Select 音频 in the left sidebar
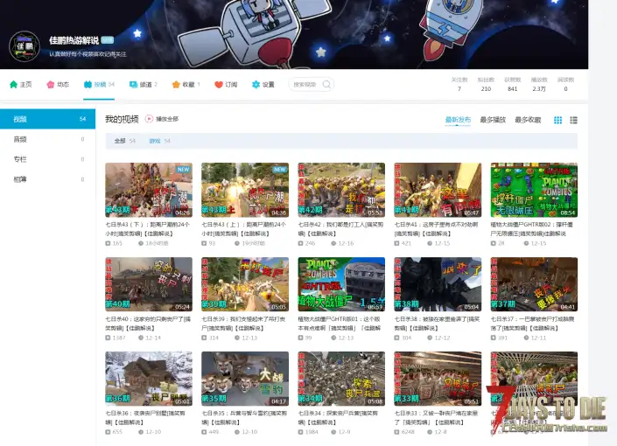The height and width of the screenshot is (446, 617). [x=47, y=139]
